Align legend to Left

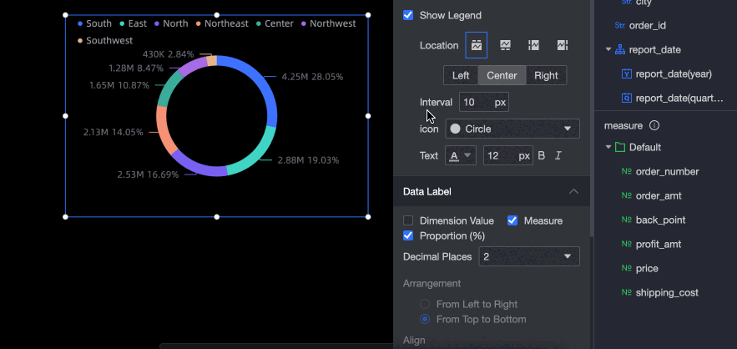tap(461, 76)
